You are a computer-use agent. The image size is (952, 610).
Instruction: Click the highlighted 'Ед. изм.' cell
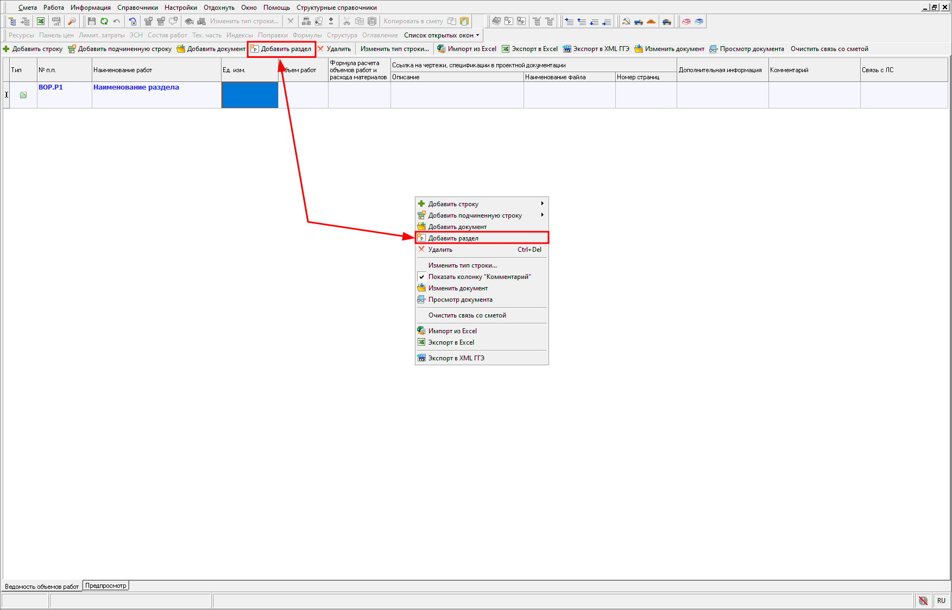point(250,95)
